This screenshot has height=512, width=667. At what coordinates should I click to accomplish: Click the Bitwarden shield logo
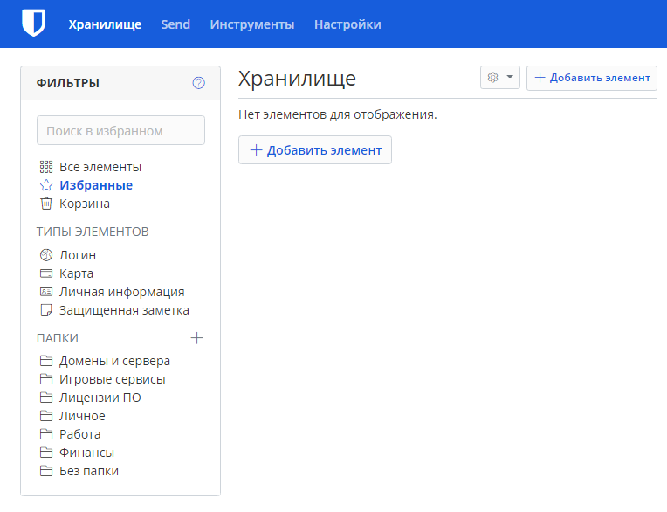[33, 24]
